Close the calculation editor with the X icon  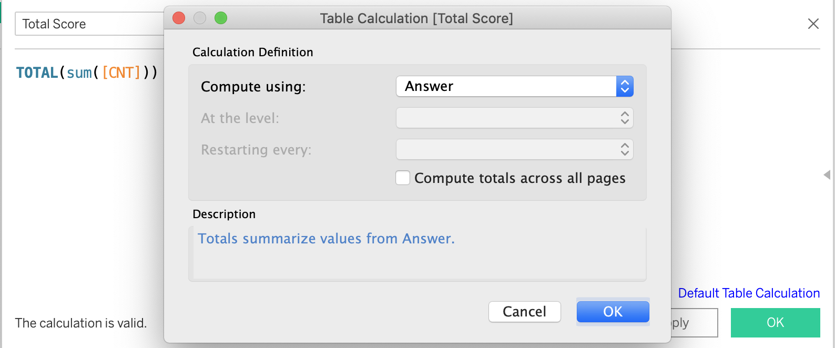813,24
